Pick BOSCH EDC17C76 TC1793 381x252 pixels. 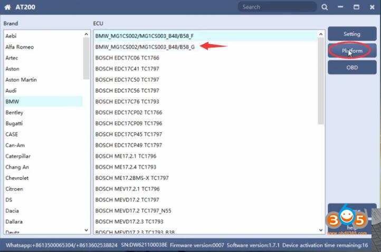206,101
